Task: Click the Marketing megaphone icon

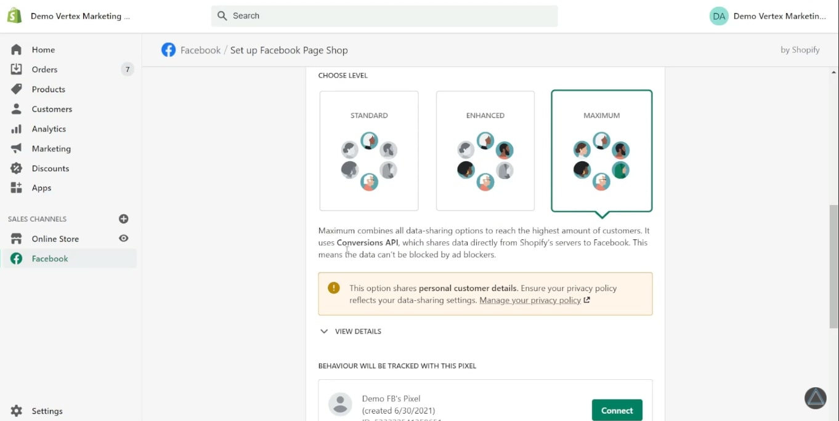Action: 17,148
